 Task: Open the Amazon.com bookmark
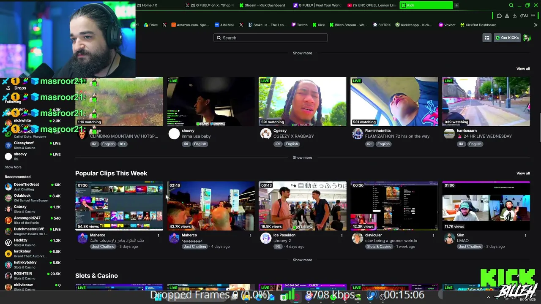pyautogui.click(x=190, y=25)
